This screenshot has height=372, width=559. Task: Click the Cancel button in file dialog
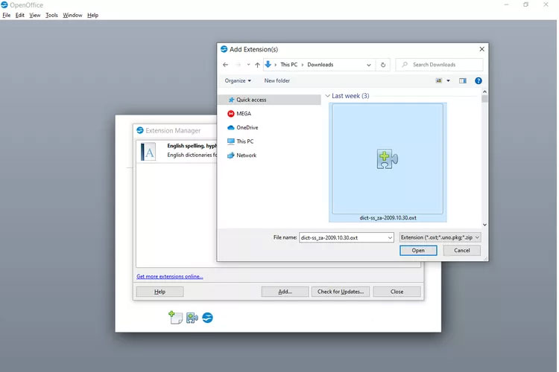point(461,251)
